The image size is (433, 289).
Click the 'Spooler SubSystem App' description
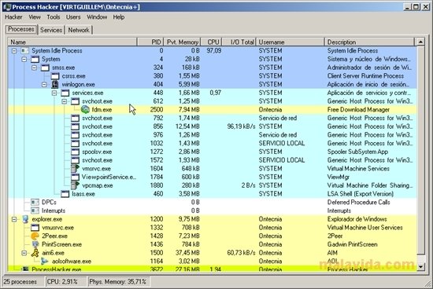[x=357, y=152]
